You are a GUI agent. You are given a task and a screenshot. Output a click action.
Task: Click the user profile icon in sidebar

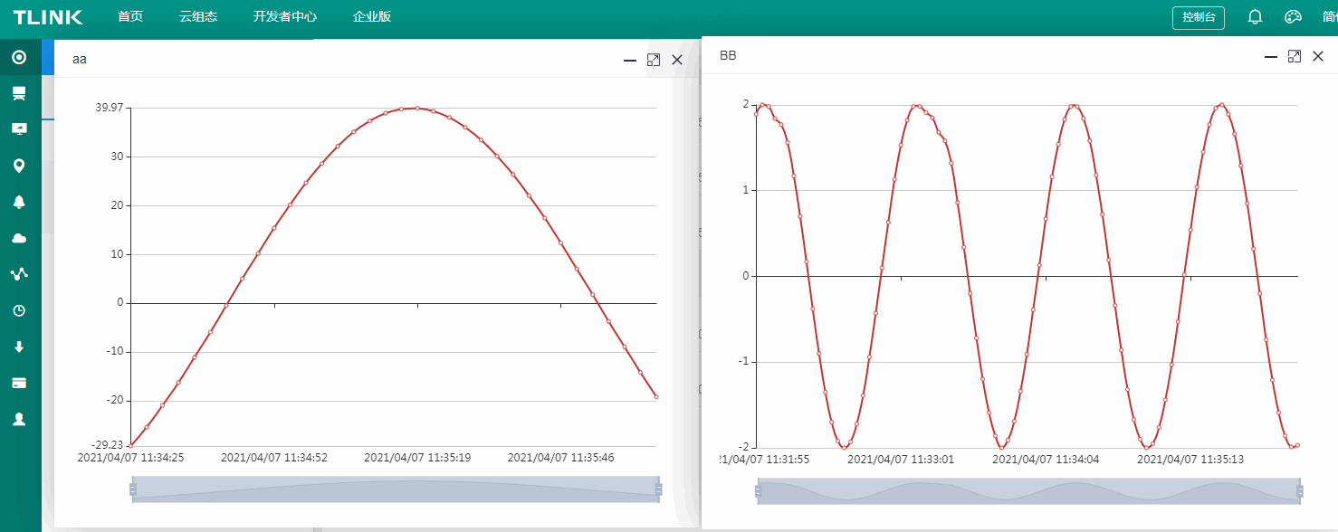tap(19, 419)
